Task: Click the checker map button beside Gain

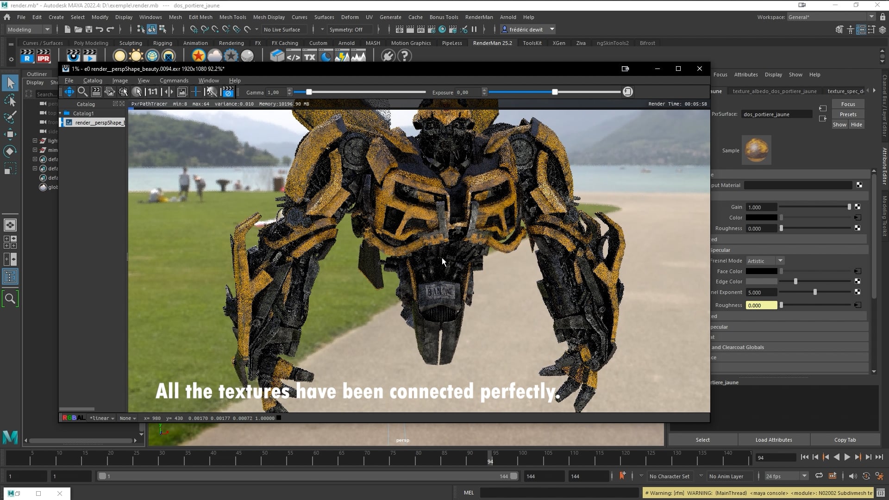Action: point(858,207)
